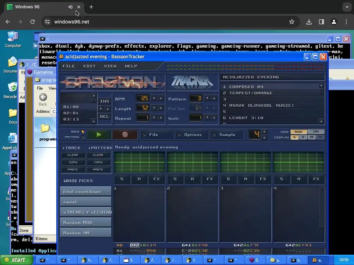Start song playback with the green play button
The height and width of the screenshot is (265, 354).
[99, 135]
